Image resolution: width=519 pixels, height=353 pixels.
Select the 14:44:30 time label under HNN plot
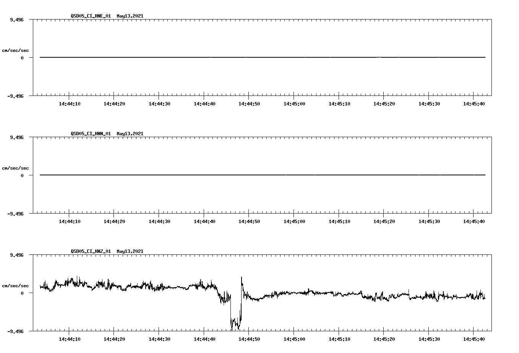[x=159, y=222]
